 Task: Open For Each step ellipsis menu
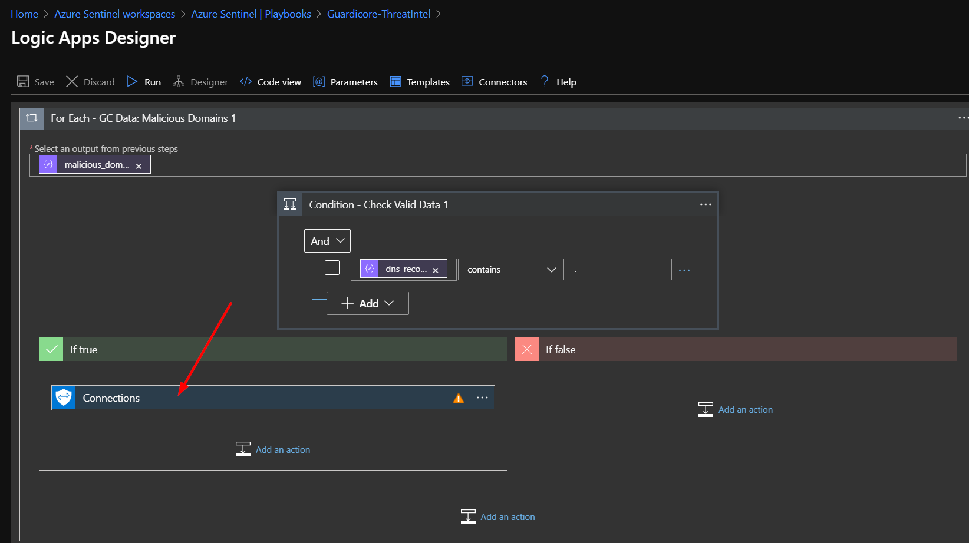(x=963, y=118)
